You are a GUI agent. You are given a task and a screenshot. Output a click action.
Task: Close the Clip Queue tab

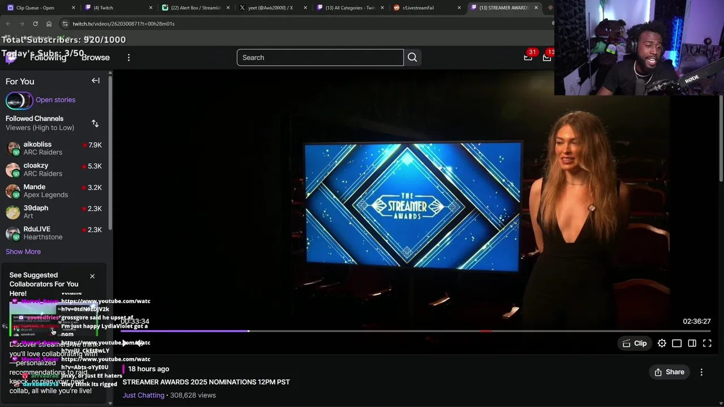click(74, 8)
